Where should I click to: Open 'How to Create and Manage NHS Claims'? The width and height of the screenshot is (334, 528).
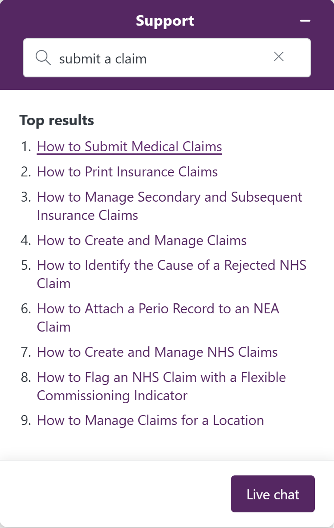point(157,352)
